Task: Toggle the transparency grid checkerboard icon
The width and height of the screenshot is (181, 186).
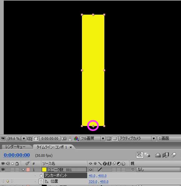Action: point(115,138)
